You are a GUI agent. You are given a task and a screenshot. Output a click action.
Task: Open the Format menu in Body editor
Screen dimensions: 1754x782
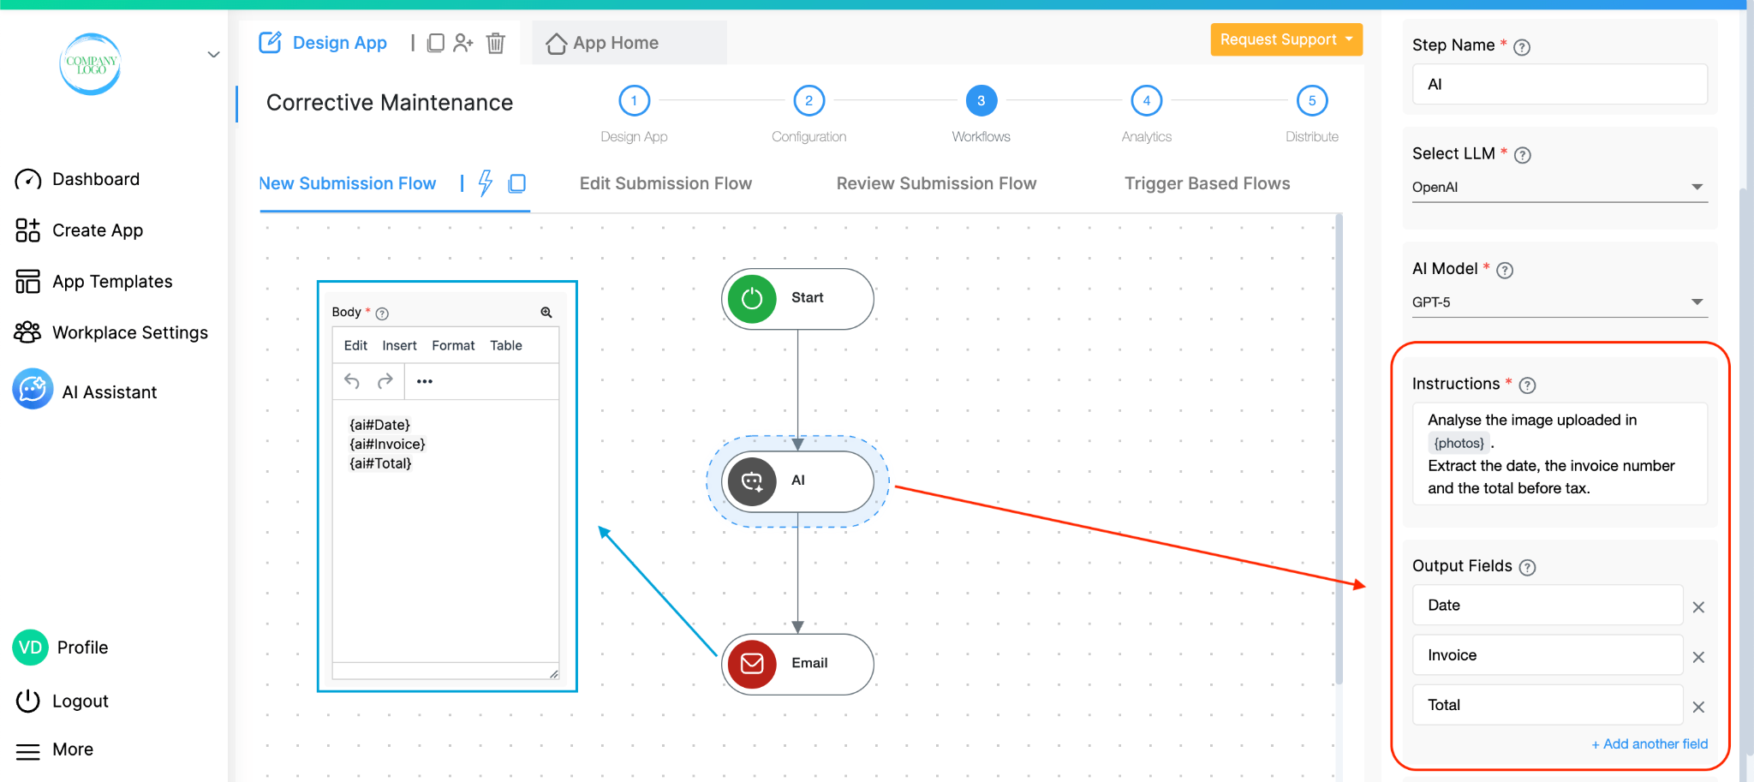[x=453, y=345]
